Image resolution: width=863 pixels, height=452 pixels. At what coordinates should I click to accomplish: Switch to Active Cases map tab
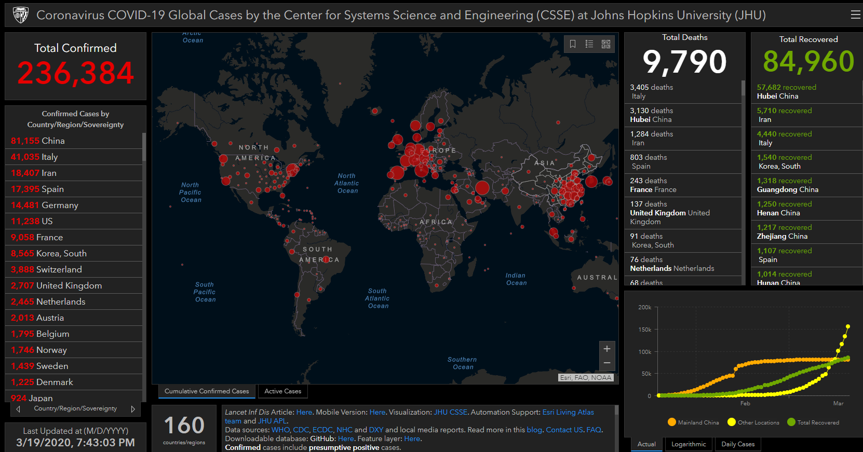pos(283,391)
